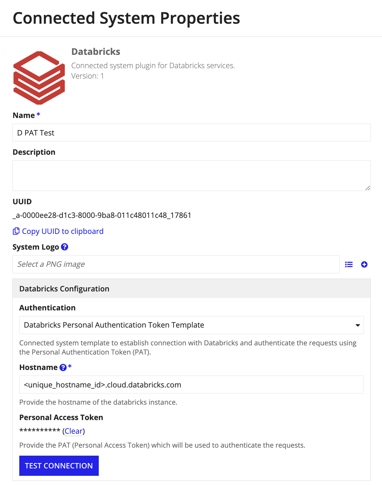Click the UUID value text
The image size is (382, 485).
(x=102, y=215)
